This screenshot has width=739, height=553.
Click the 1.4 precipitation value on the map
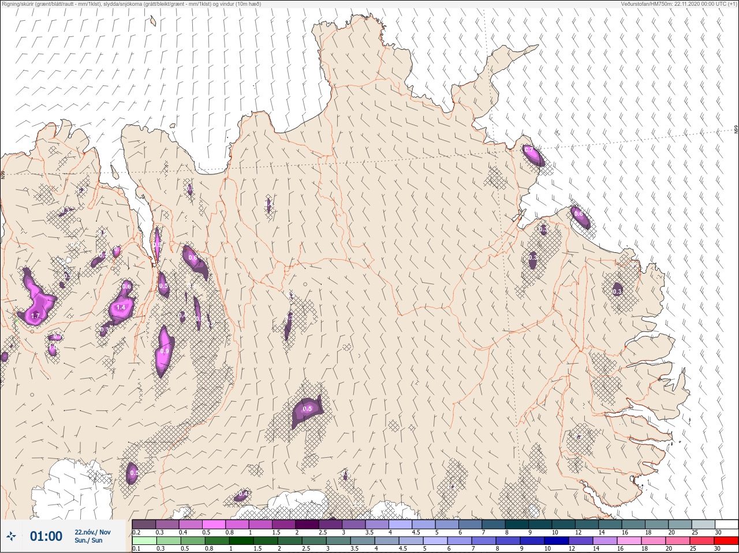(x=121, y=308)
